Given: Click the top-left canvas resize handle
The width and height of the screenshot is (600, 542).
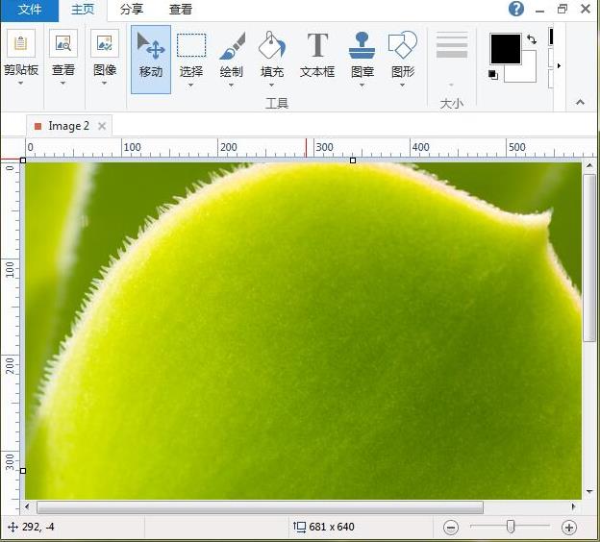Looking at the screenshot, I should click(23, 160).
